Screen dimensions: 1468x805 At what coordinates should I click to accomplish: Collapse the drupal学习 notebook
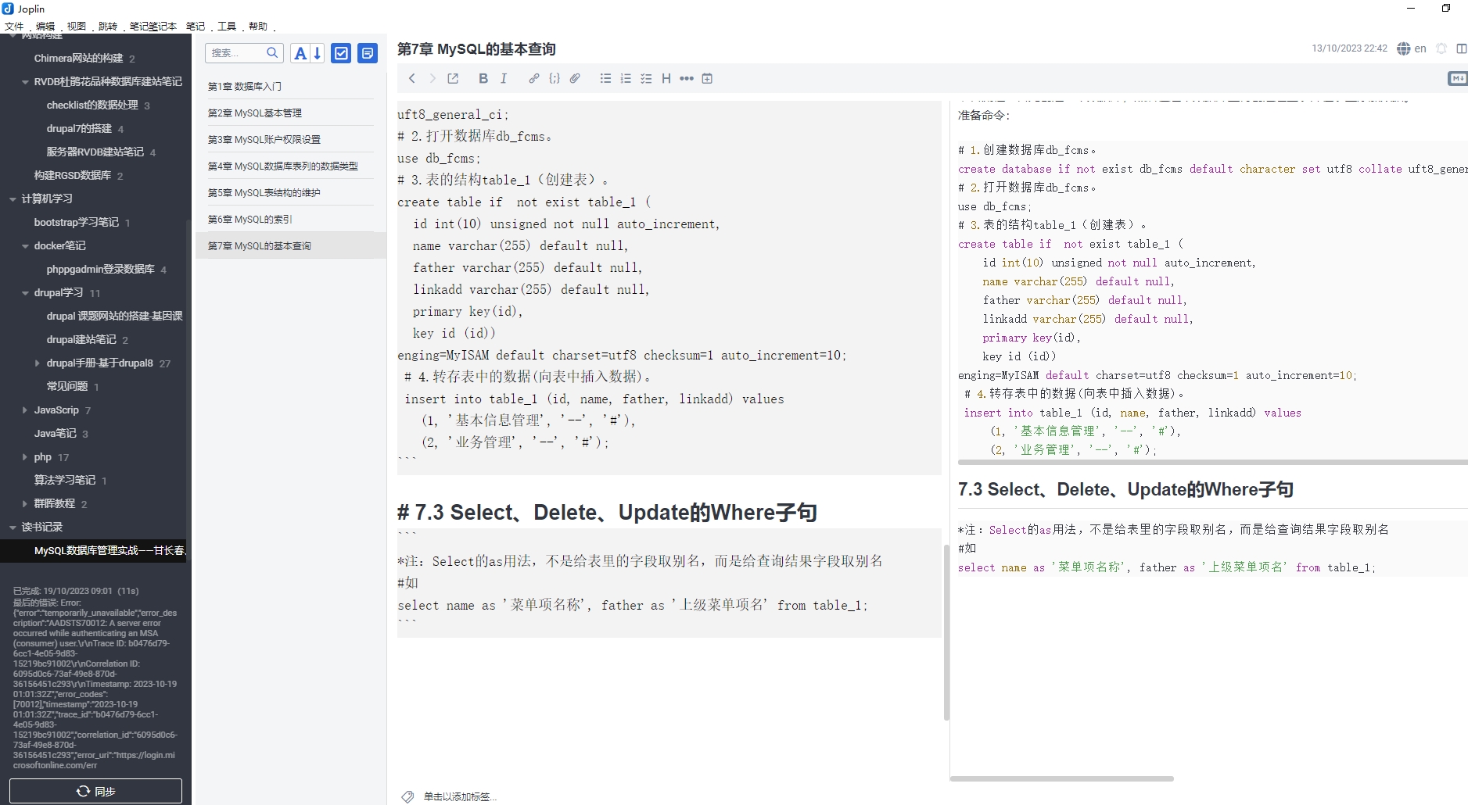[25, 292]
